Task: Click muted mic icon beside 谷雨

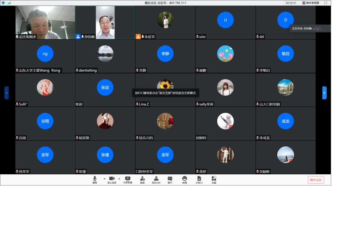Action: tap(17, 138)
